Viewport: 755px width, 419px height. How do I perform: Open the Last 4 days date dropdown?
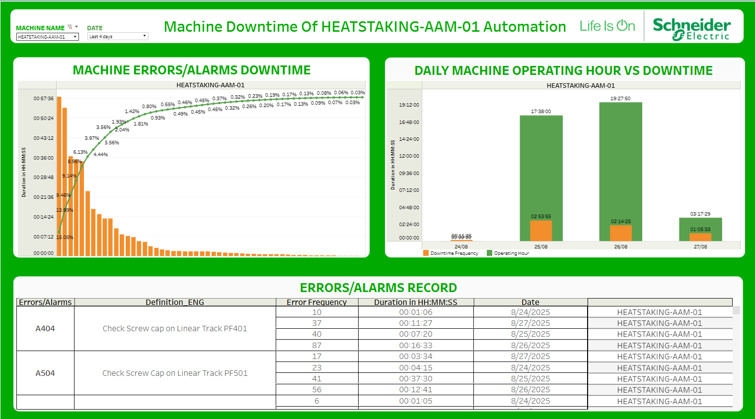tap(118, 36)
